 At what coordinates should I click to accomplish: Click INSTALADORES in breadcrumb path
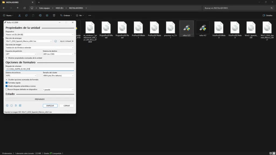pos(76,8)
